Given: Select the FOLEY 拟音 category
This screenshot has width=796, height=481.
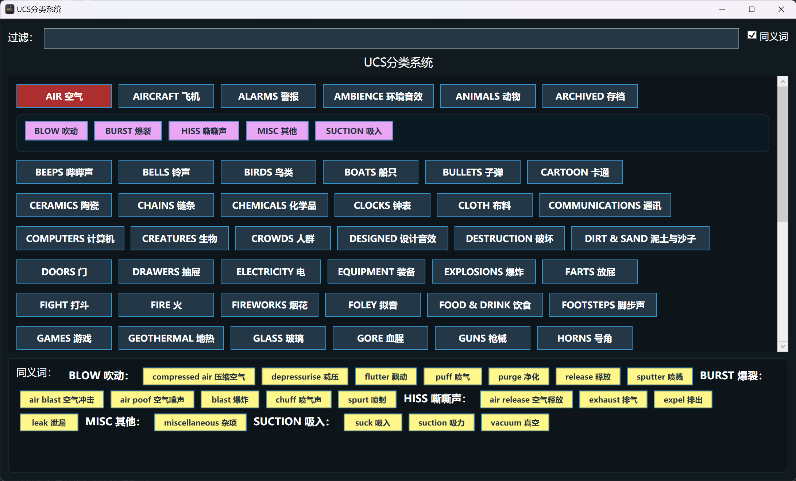Looking at the screenshot, I should (x=373, y=305).
